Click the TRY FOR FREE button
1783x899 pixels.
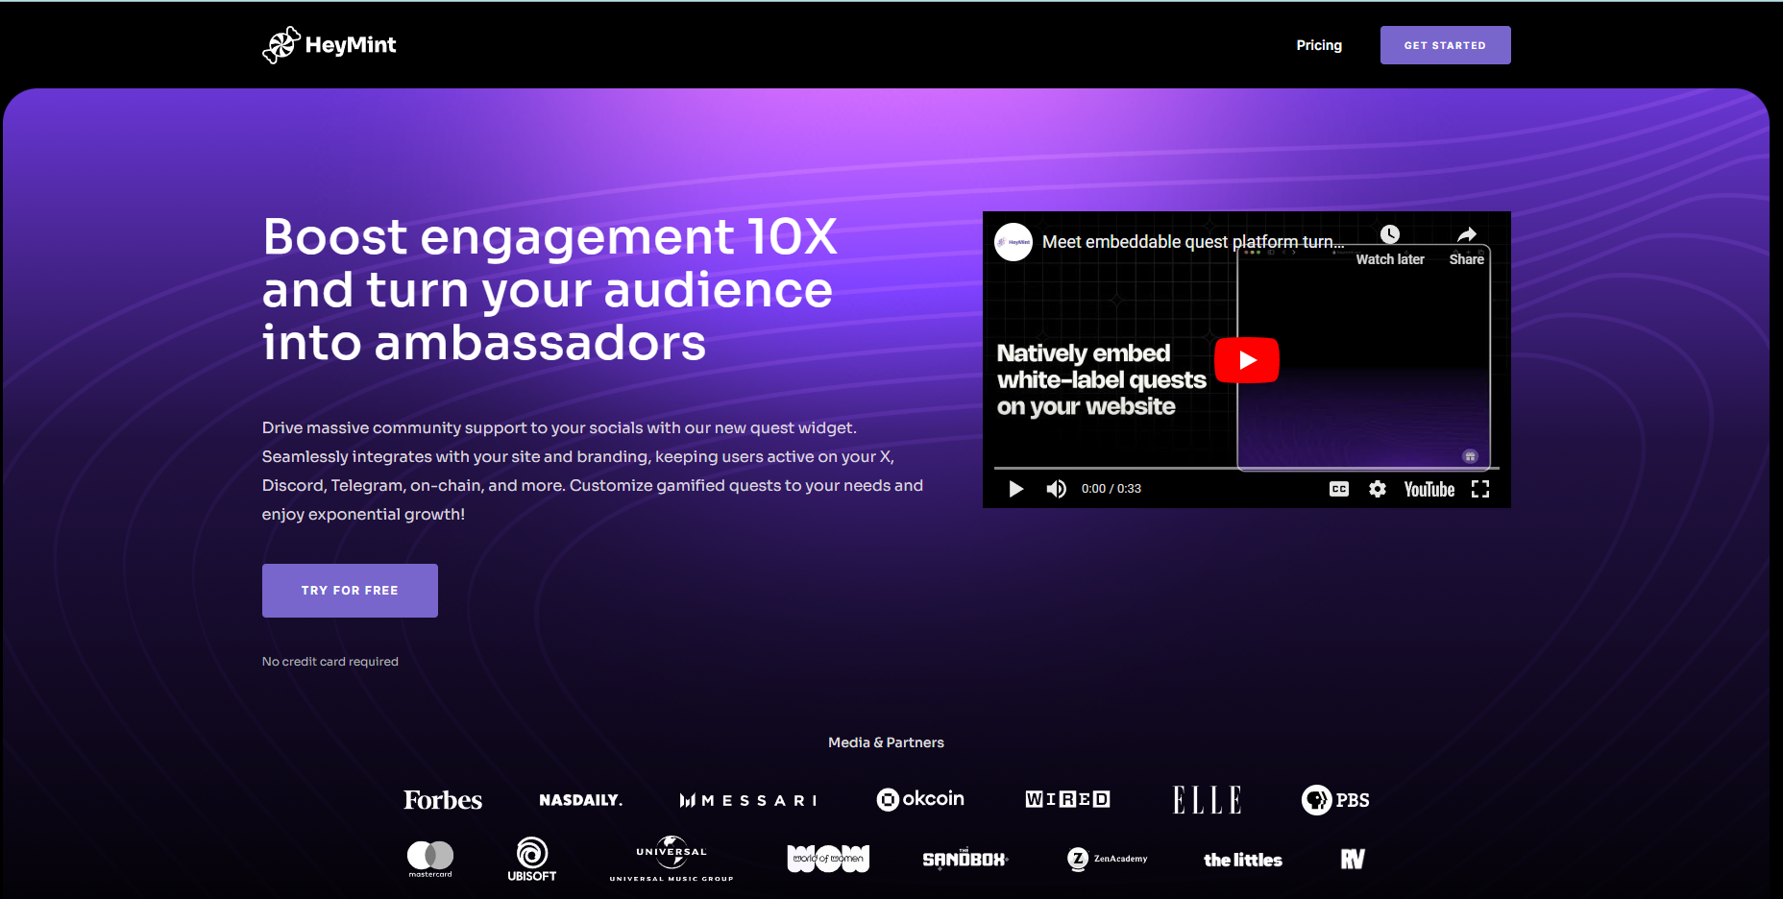click(350, 591)
